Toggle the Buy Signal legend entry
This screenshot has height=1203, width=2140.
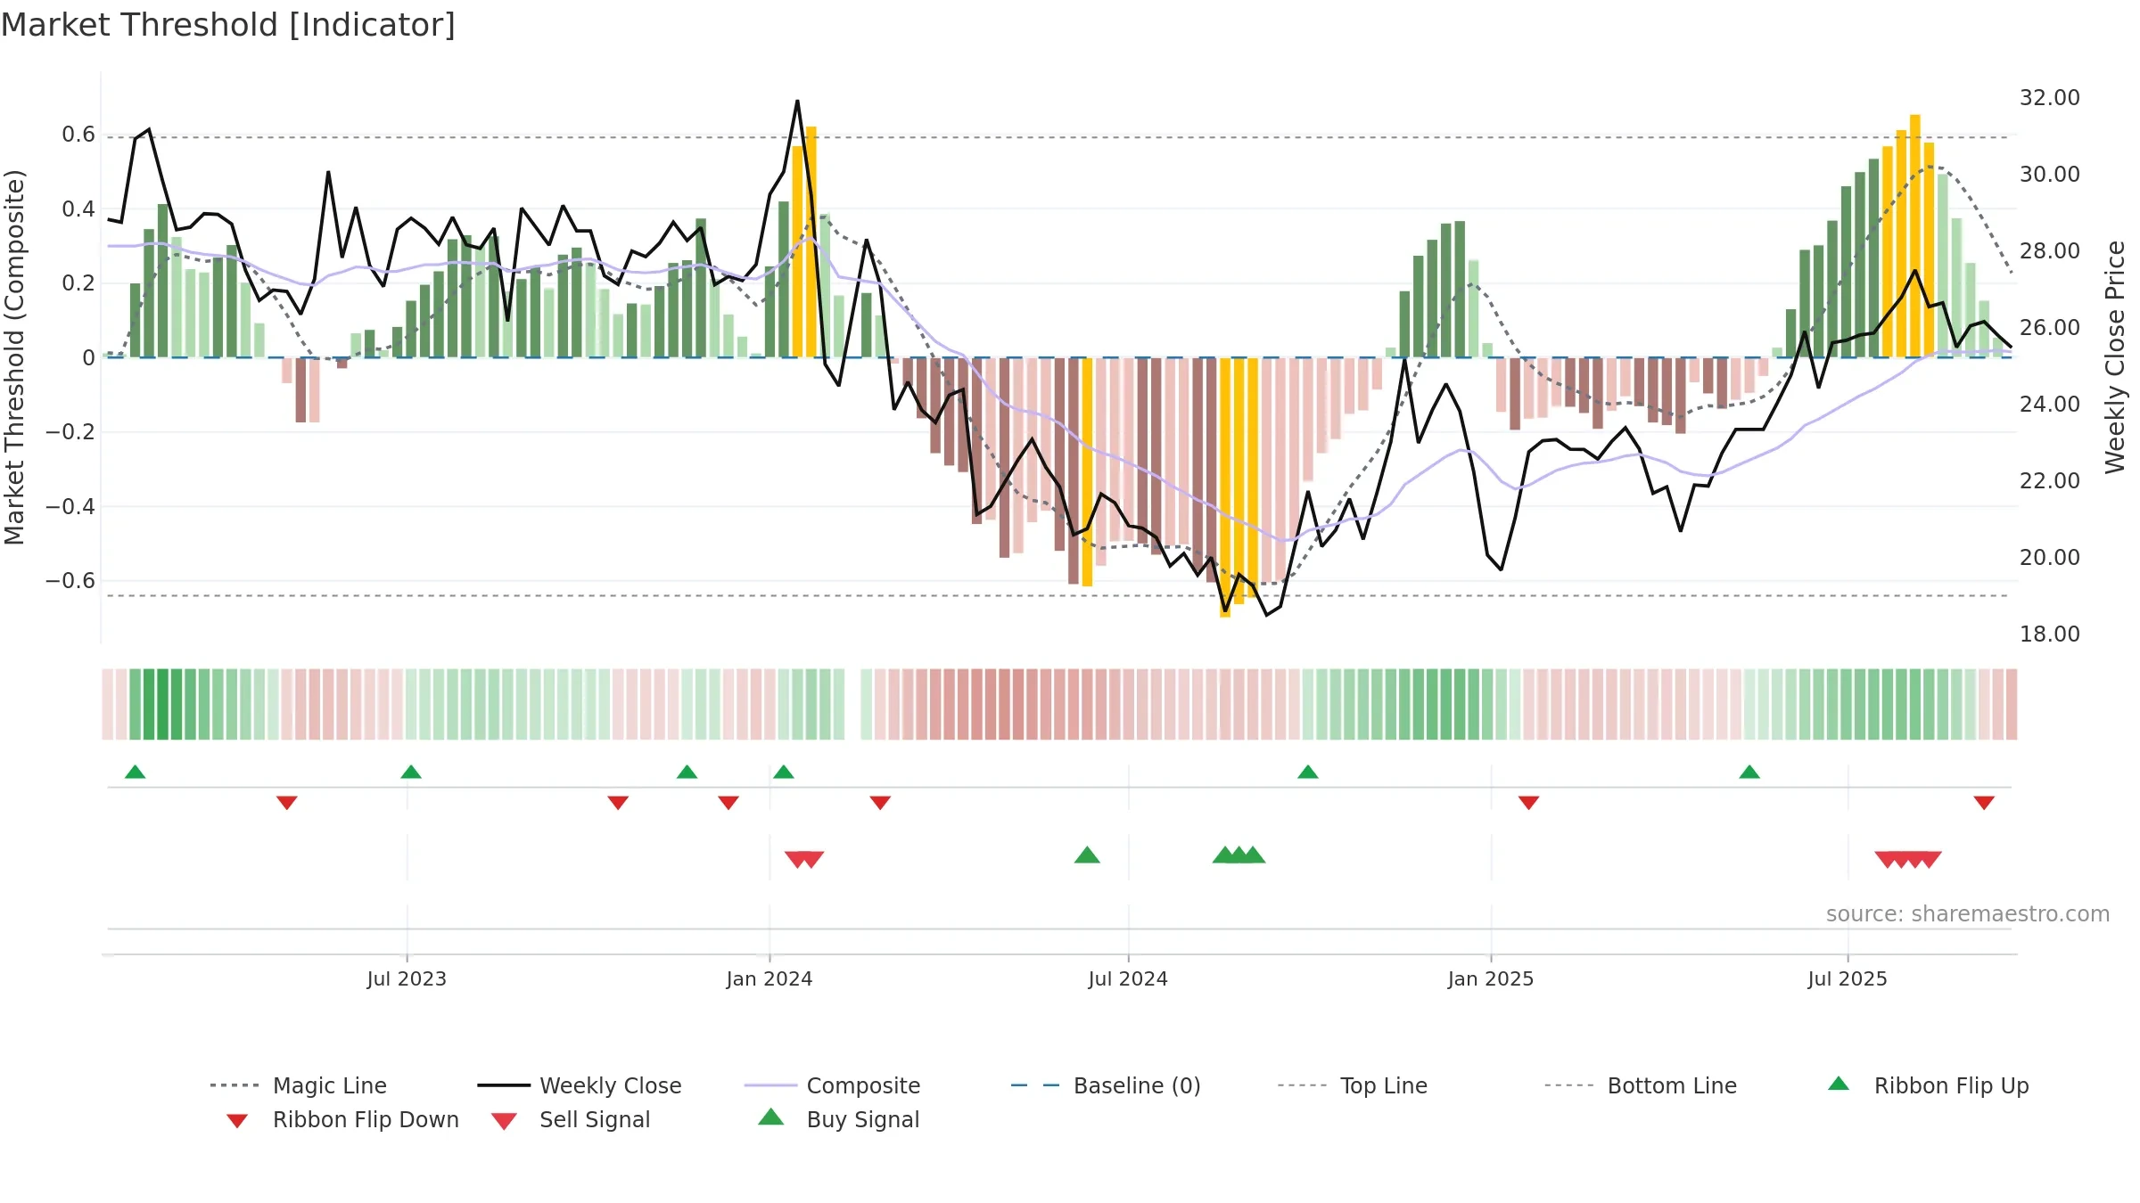pyautogui.click(x=838, y=1119)
